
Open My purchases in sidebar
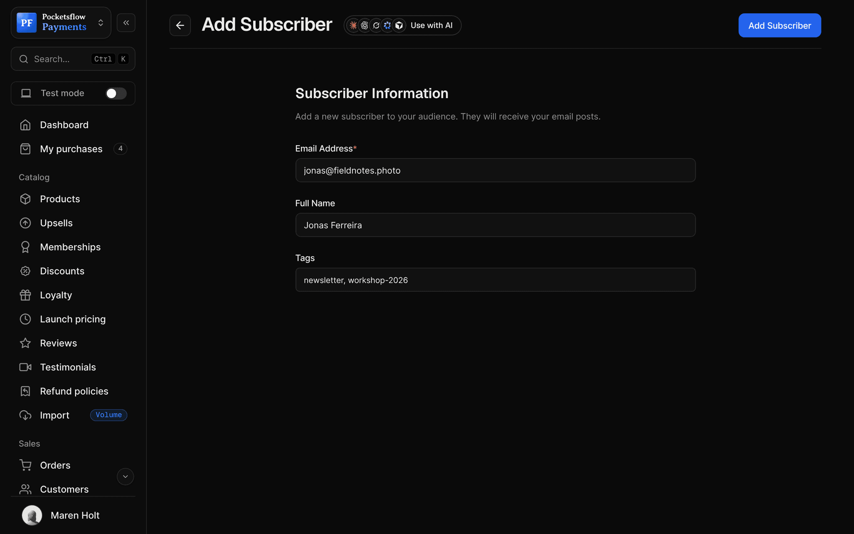point(73,149)
